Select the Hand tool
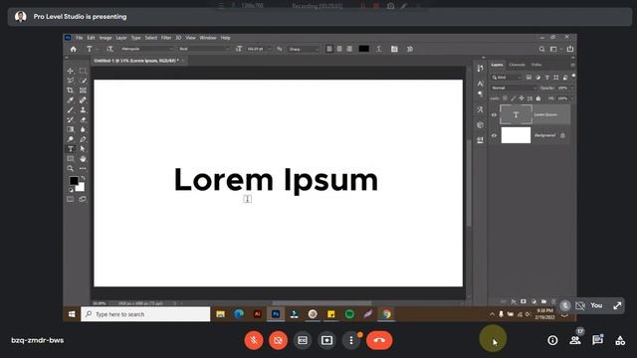The image size is (637, 358). pyautogui.click(x=83, y=159)
